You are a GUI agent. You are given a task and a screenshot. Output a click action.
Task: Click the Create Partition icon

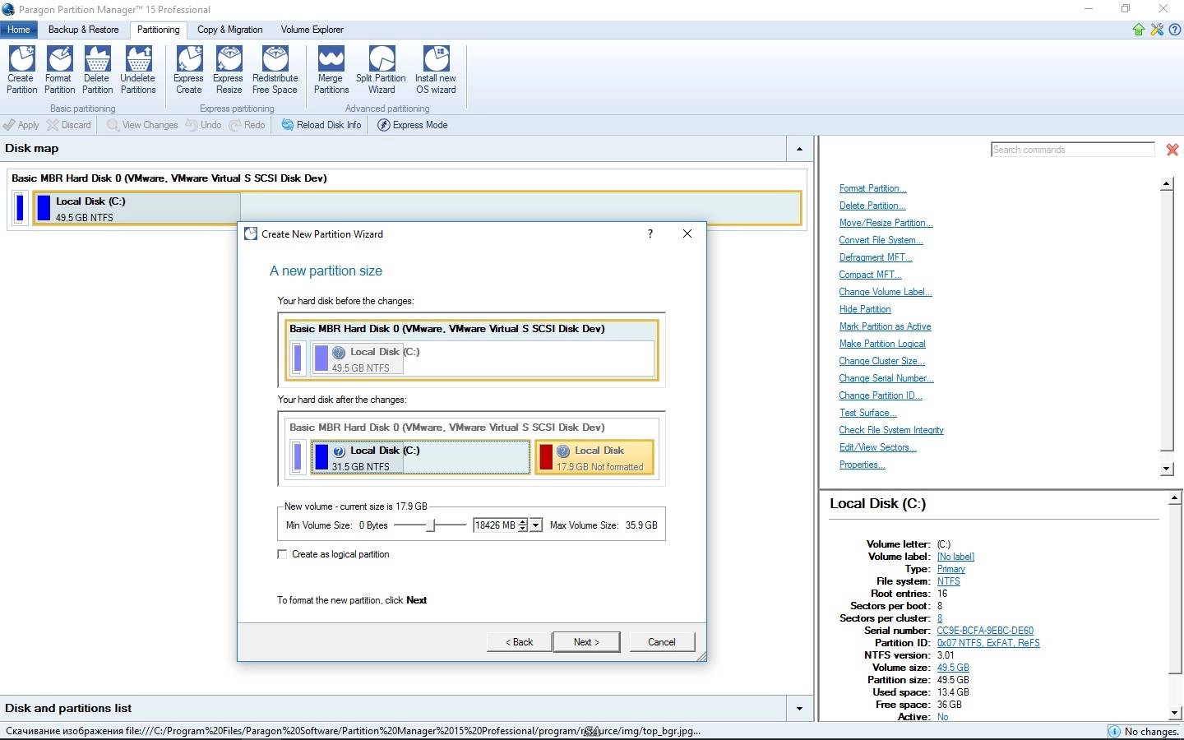click(21, 69)
